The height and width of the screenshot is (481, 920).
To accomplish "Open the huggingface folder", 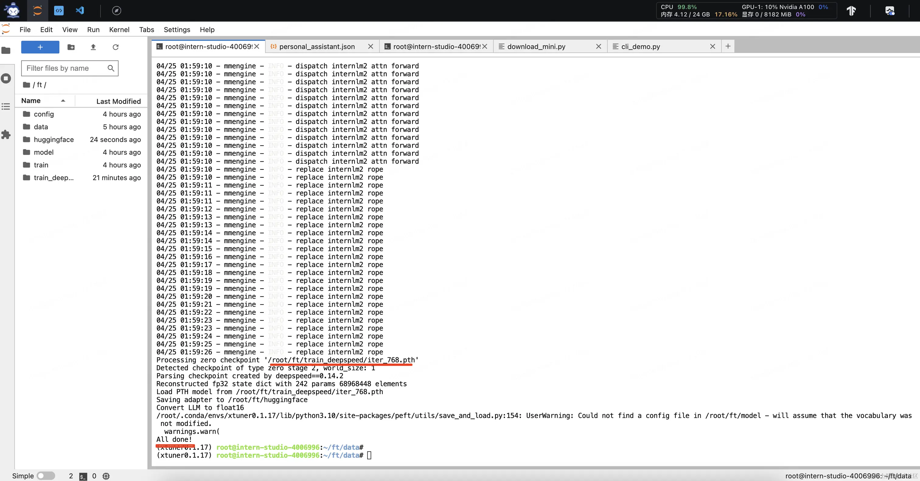I will 54,139.
